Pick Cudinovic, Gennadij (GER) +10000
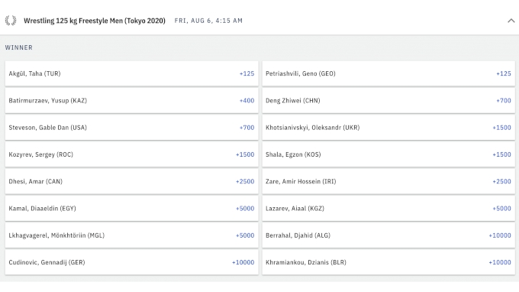519x292 pixels. (132, 262)
